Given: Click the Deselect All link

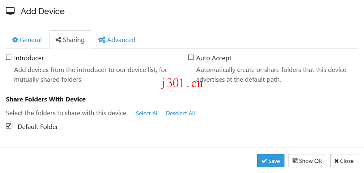Looking at the screenshot, I should tap(180, 113).
